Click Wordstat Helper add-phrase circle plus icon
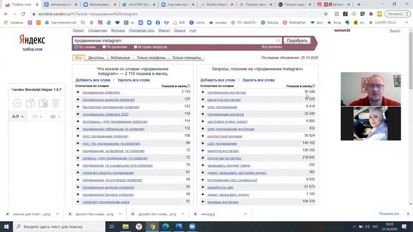This screenshot has height=232, width=413. pyautogui.click(x=17, y=103)
